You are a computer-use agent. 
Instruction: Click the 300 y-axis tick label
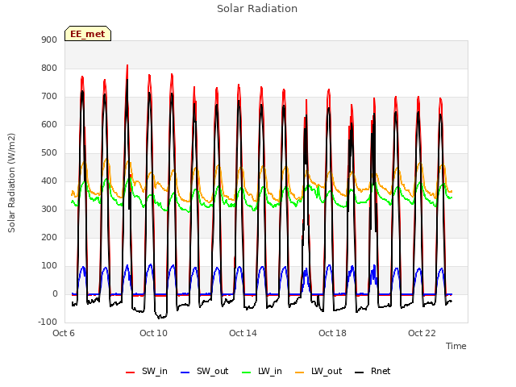(x=49, y=210)
